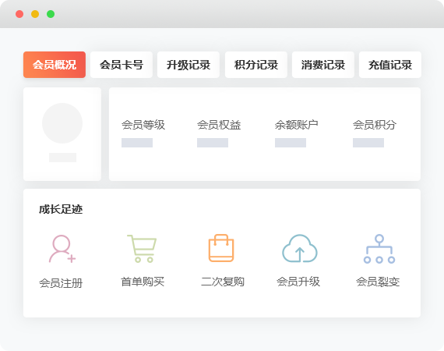Click the 会员裂变 label text
The width and height of the screenshot is (444, 351).
[378, 282]
